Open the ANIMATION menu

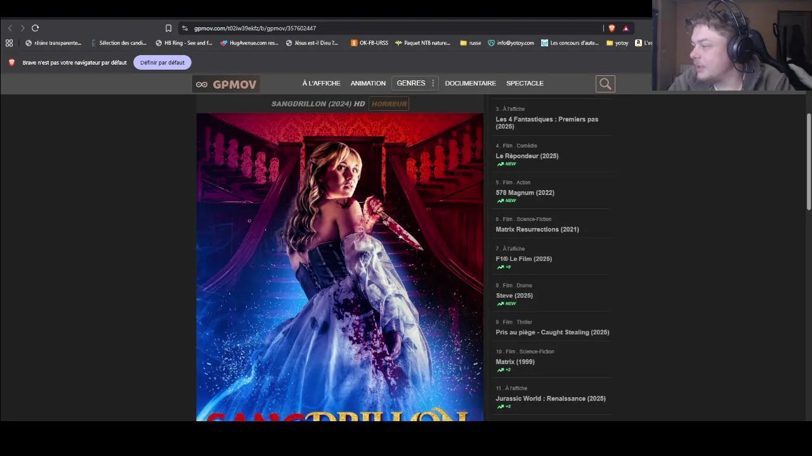tap(368, 83)
